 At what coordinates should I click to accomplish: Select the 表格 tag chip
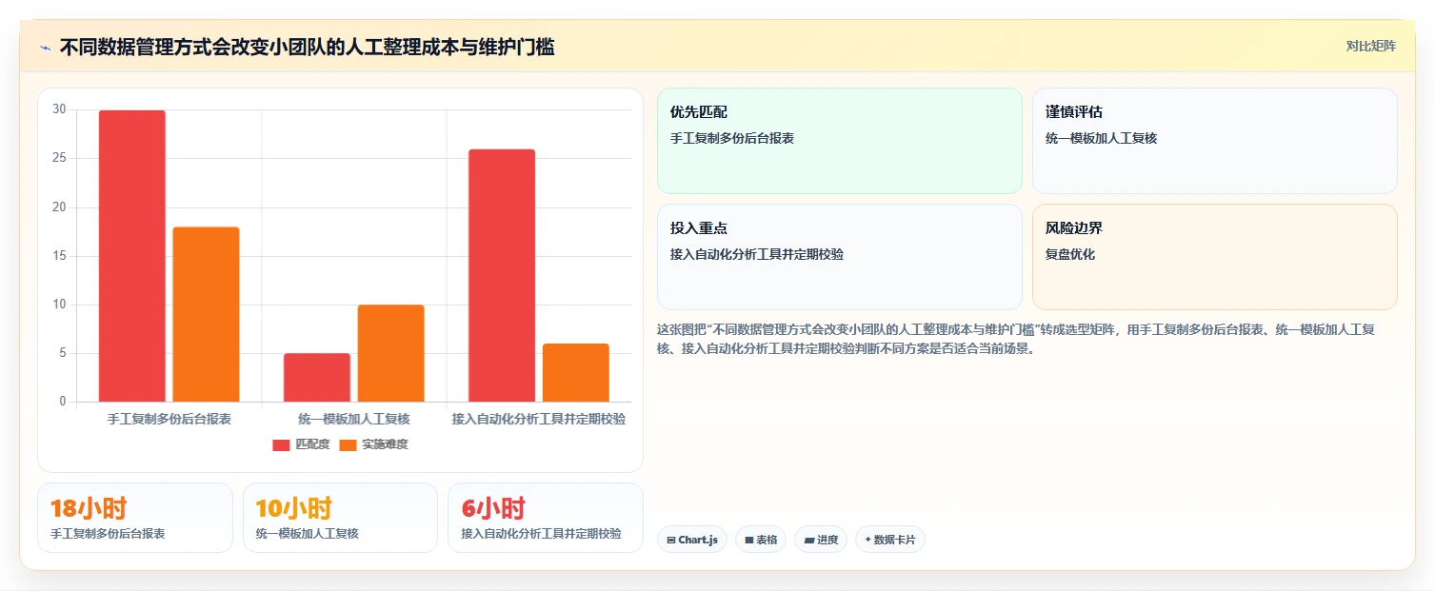pyautogui.click(x=761, y=540)
